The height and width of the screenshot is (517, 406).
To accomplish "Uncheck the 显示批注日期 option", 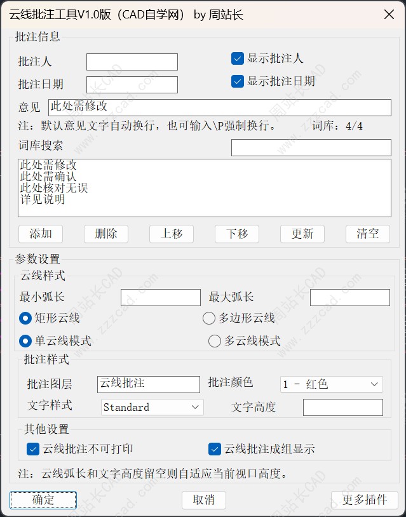I will click(x=238, y=81).
